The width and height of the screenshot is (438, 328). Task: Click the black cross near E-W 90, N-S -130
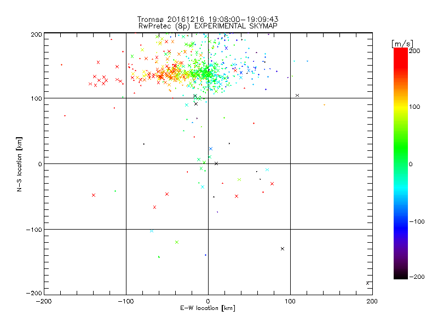(283, 249)
